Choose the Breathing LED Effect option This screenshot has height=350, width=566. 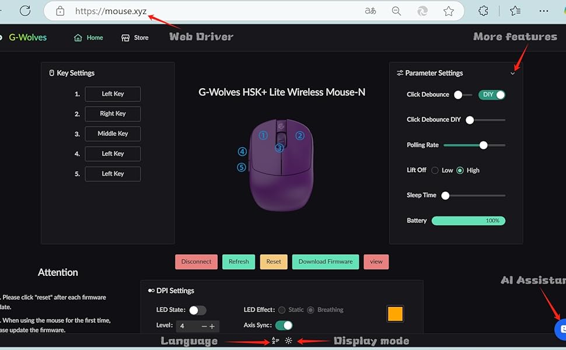pos(310,310)
